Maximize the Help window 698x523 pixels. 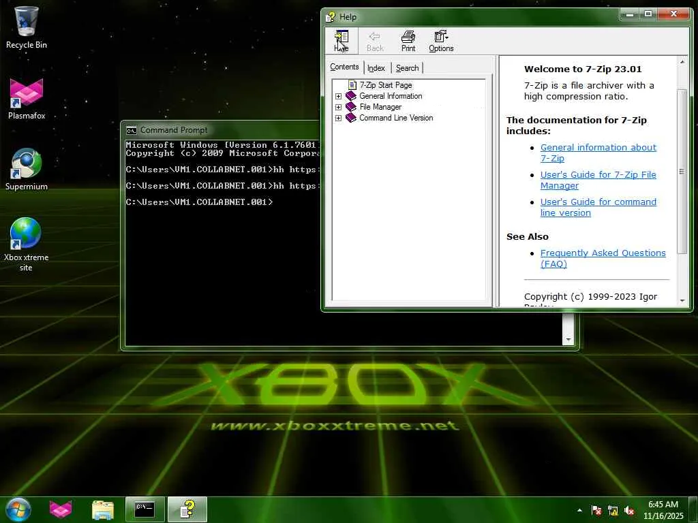pyautogui.click(x=648, y=14)
